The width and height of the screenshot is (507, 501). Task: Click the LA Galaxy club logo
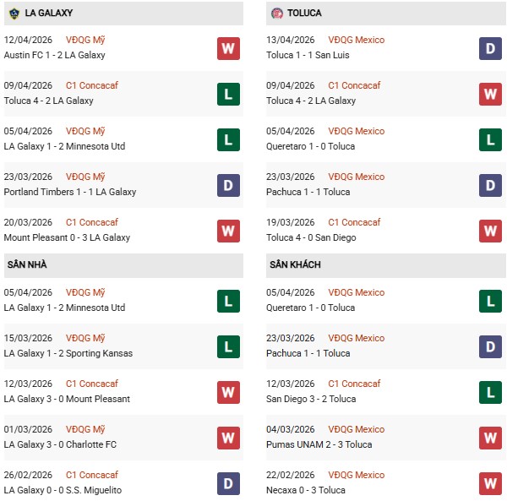[14, 14]
